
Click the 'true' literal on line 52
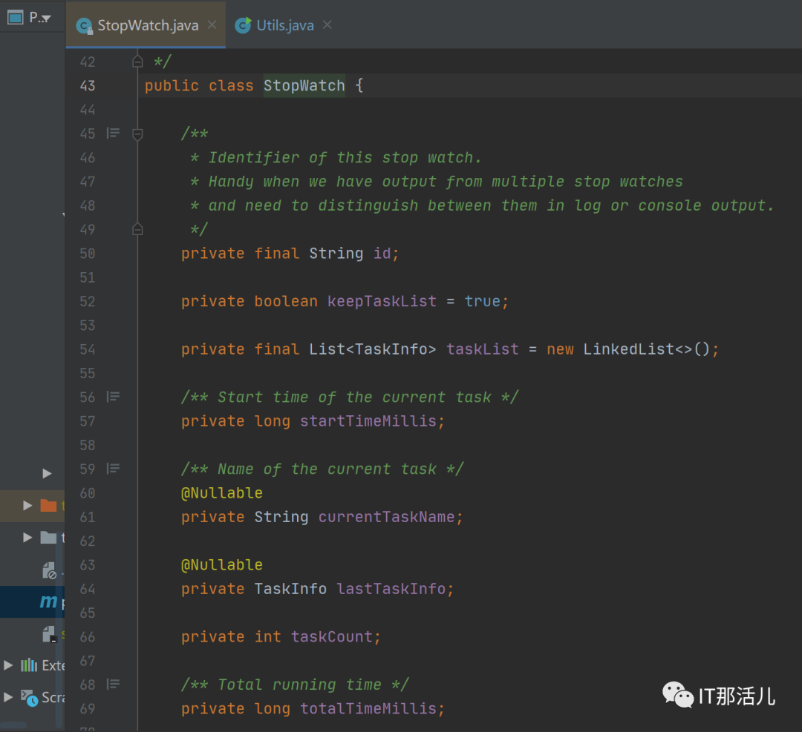tap(483, 301)
